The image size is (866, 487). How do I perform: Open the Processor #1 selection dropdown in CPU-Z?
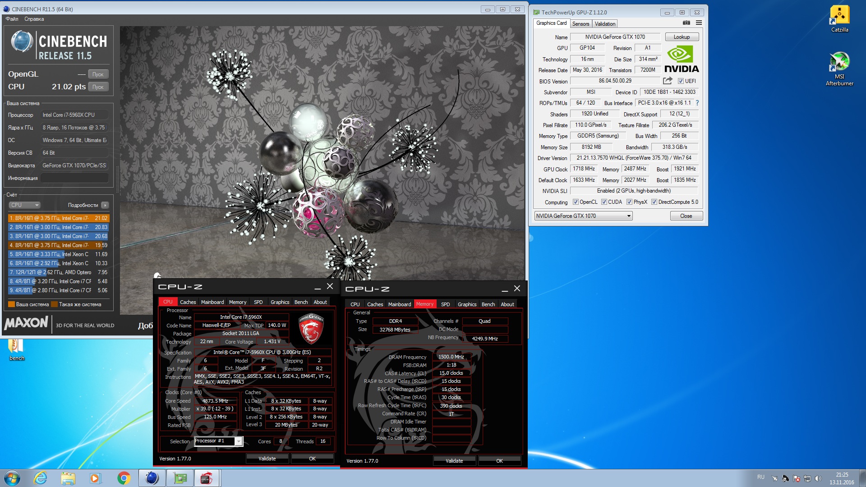pos(219,441)
